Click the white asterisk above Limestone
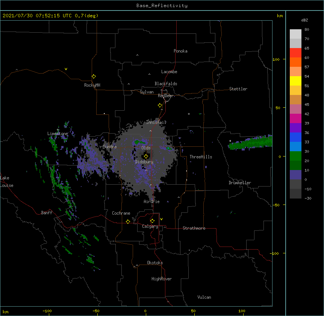 (x=58, y=130)
